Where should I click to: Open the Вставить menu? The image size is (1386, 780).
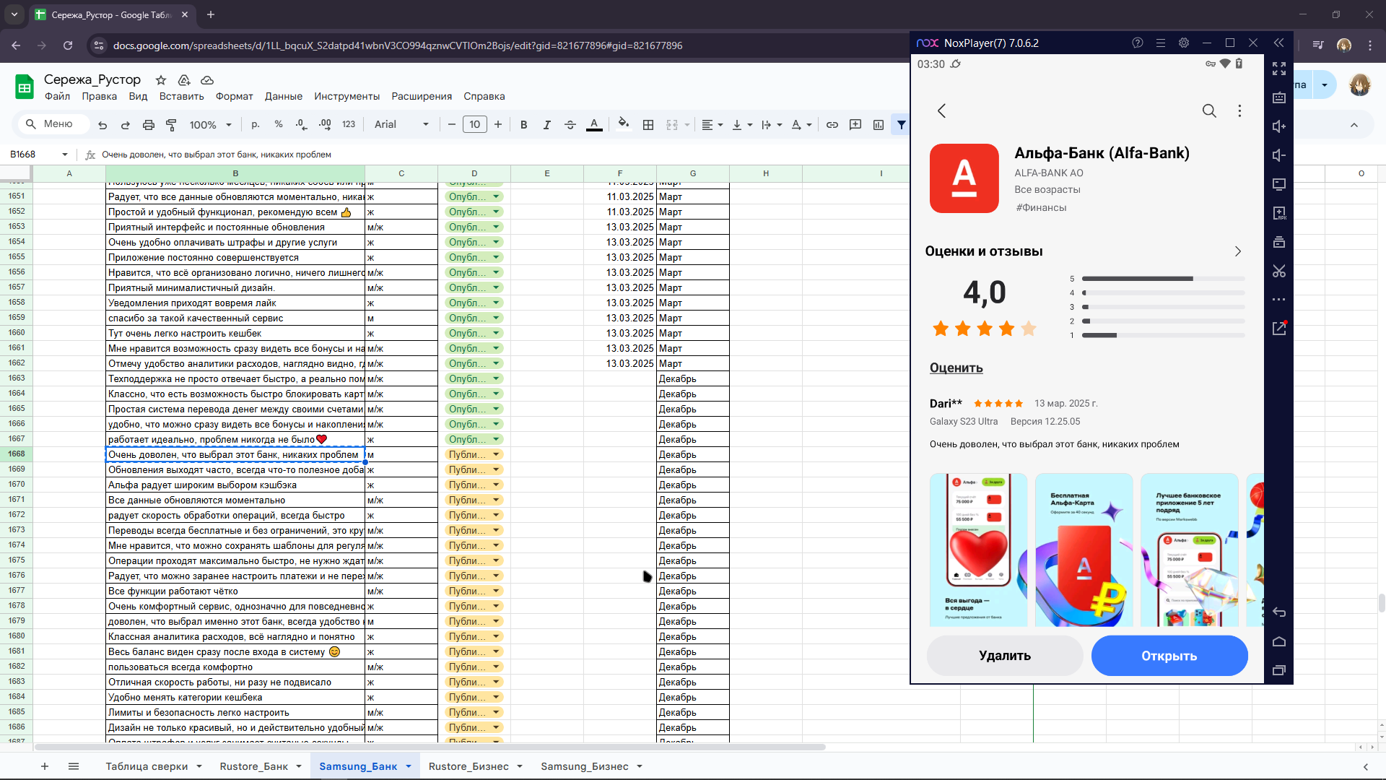point(181,96)
